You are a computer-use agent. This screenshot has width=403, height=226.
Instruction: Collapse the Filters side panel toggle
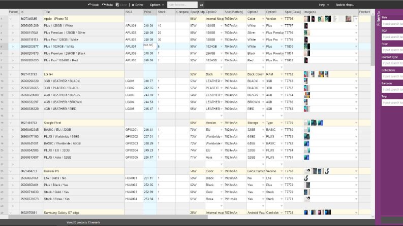(378, 19)
